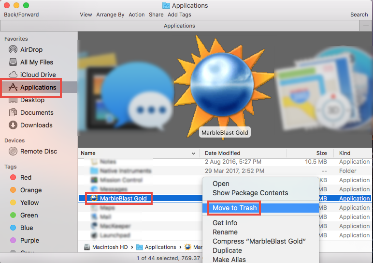373x263 pixels.
Task: Add a new tab with plus button
Action: click(366, 26)
